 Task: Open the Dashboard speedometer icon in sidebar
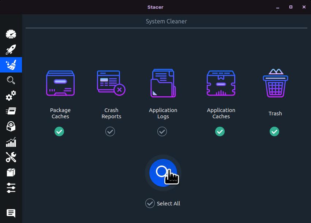(11, 34)
